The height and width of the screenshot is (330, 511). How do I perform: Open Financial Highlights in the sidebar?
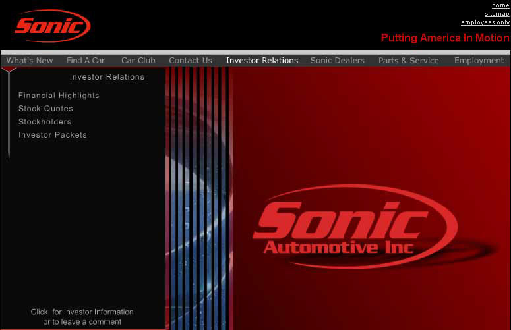(x=59, y=96)
